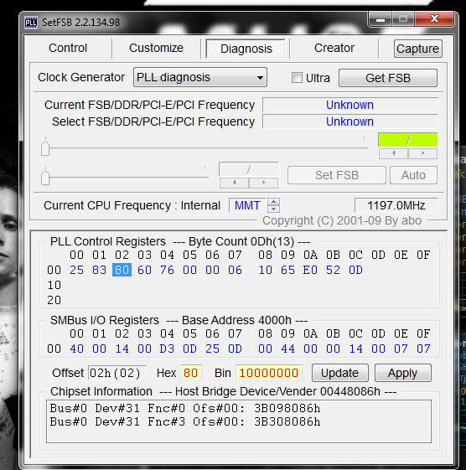
Task: Open the Clock Generator PLL diagnosis dropdown
Action: tap(200, 77)
